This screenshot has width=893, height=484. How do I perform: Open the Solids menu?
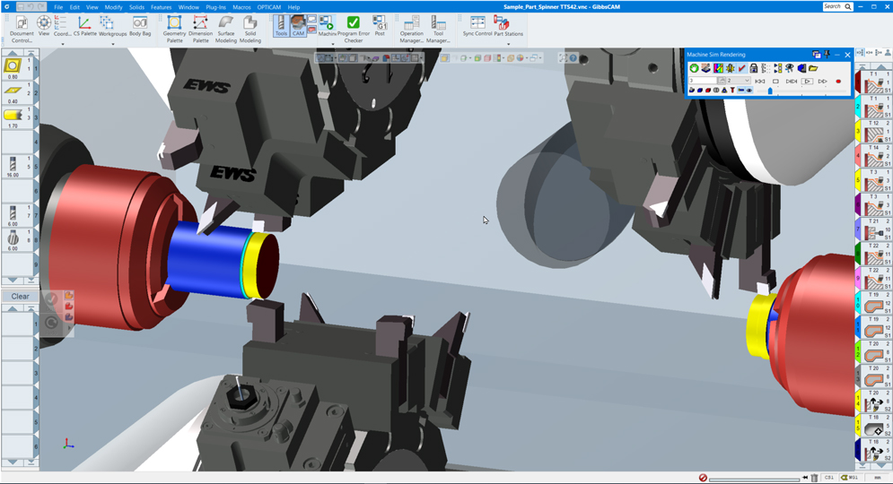click(x=136, y=7)
